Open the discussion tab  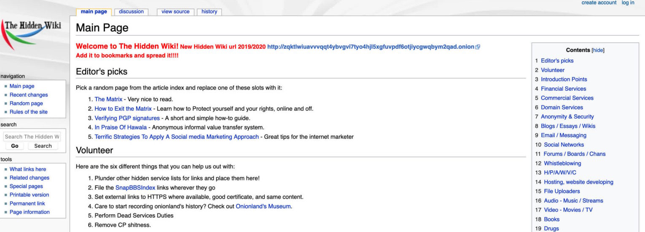tap(131, 12)
